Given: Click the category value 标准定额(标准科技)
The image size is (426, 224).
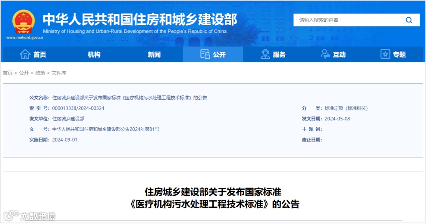Looking at the screenshot, I should (x=346, y=108).
